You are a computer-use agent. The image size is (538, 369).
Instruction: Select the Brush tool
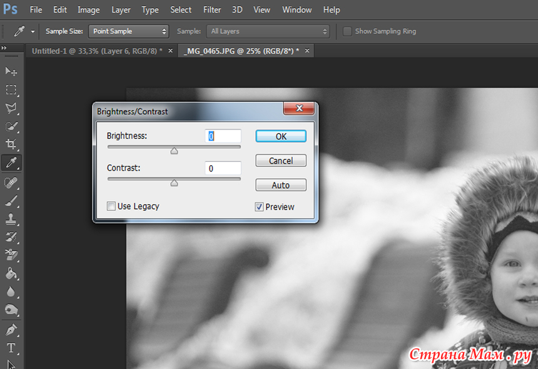[11, 201]
